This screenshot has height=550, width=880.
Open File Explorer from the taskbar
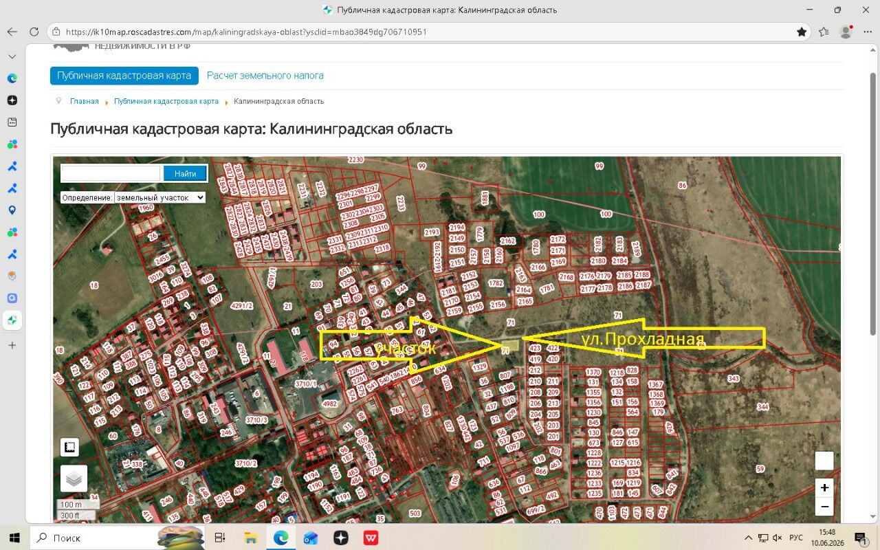pos(251,538)
